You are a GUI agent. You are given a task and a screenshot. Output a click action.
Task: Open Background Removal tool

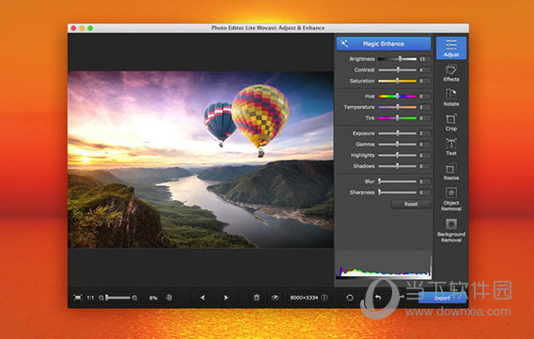(451, 230)
